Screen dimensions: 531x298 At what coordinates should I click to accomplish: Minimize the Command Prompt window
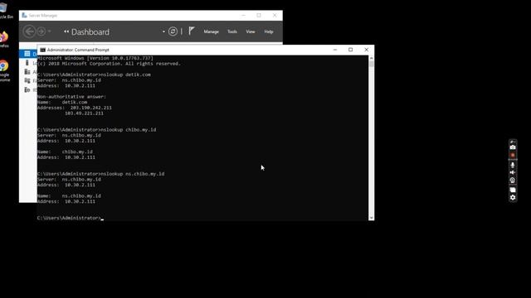(x=335, y=50)
